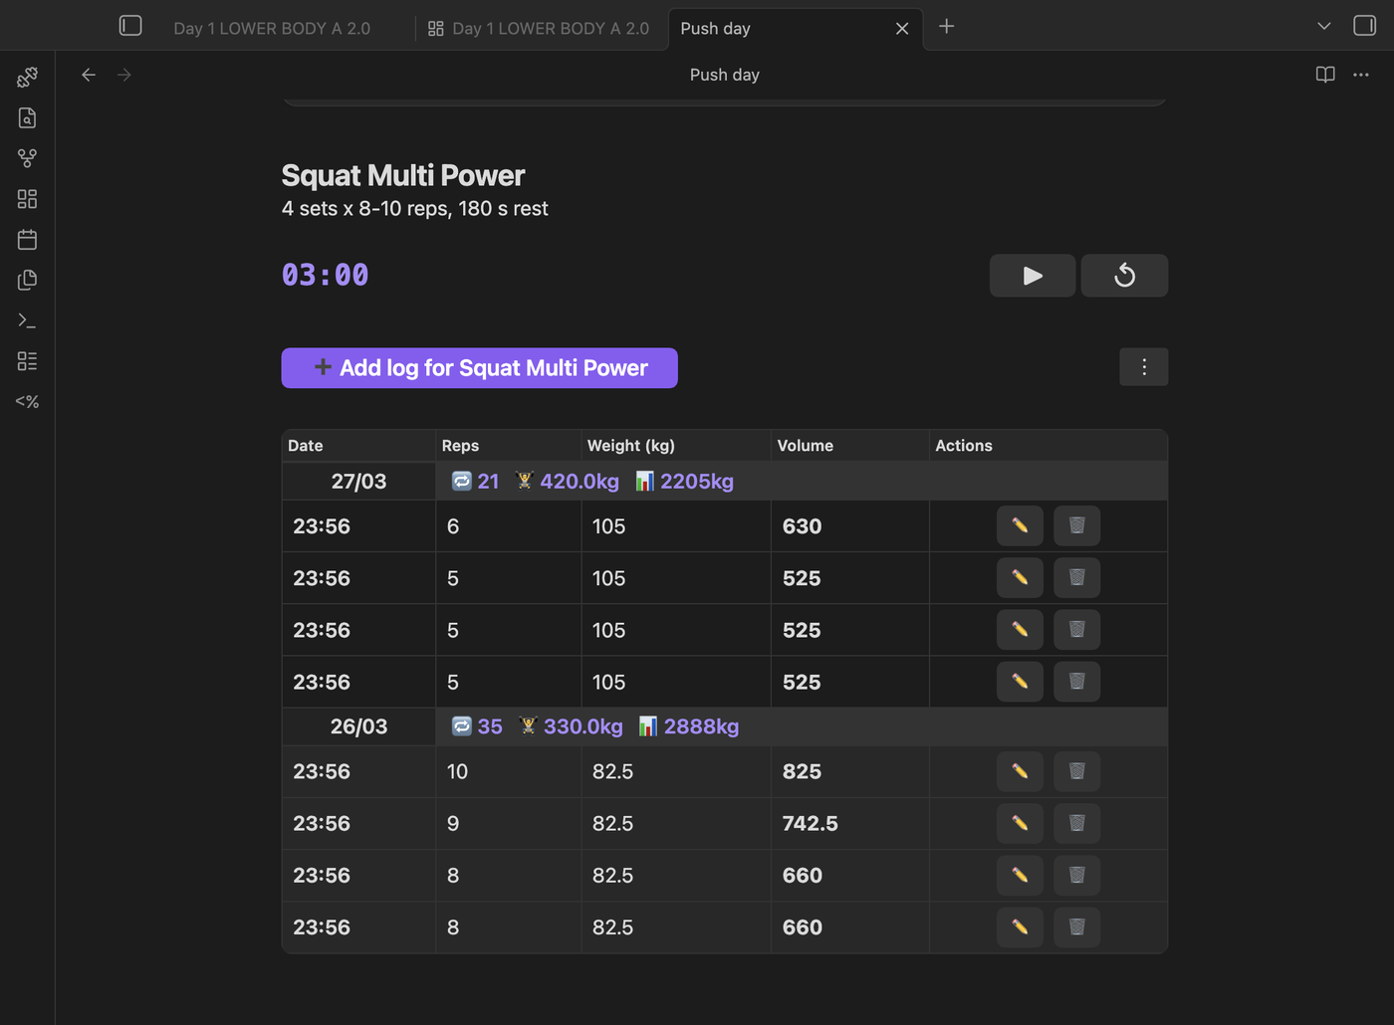Open the tab list dropdown chevron
1394x1025 pixels.
(x=1324, y=26)
